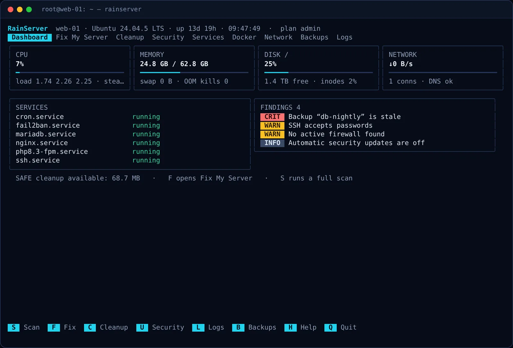Viewport: 513px width, 348px height.
Task: Click the green maximize window button
Action: [x=29, y=9]
